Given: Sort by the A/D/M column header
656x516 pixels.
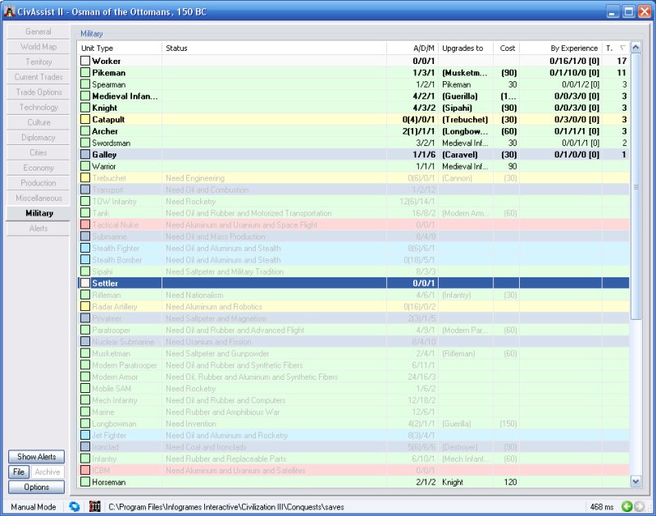Looking at the screenshot, I should [x=412, y=48].
